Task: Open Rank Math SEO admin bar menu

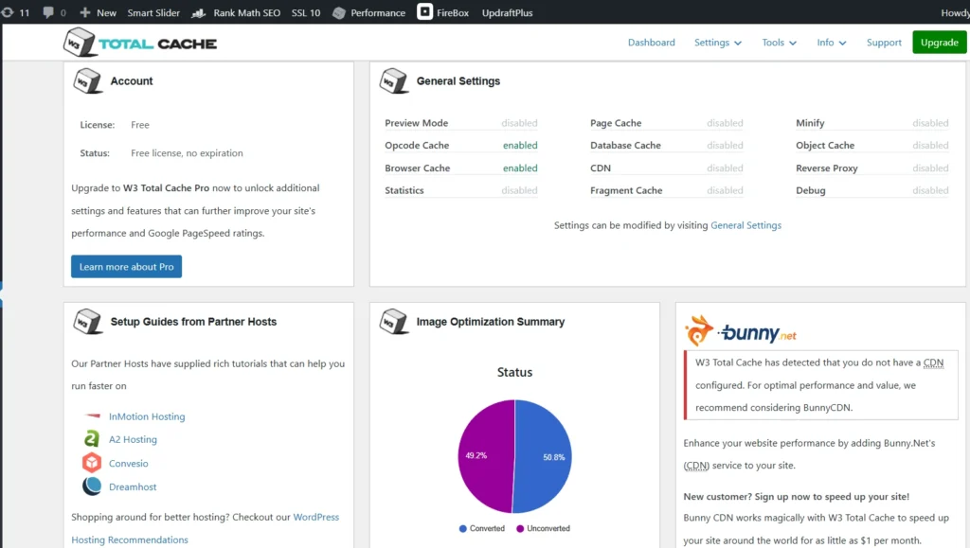Action: click(247, 13)
